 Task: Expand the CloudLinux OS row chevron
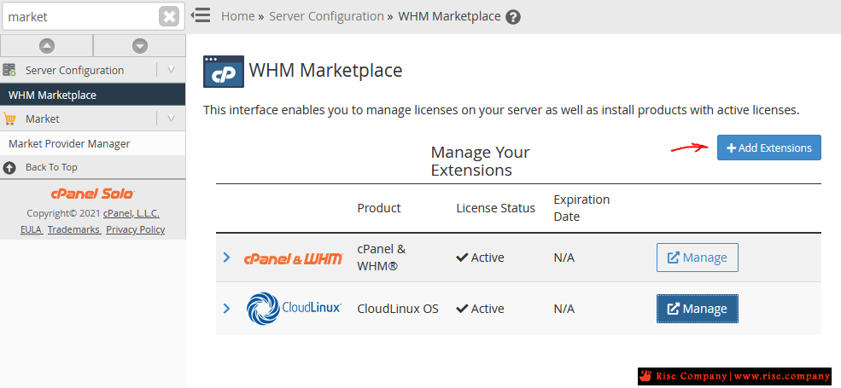click(x=226, y=309)
